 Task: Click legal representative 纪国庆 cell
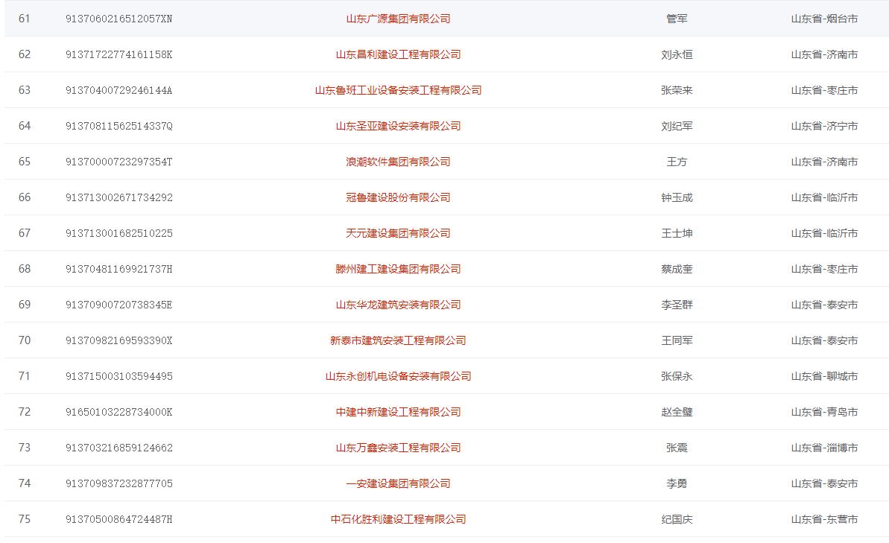[x=677, y=519]
